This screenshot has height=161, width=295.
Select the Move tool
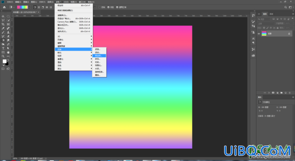[x=3, y=16]
